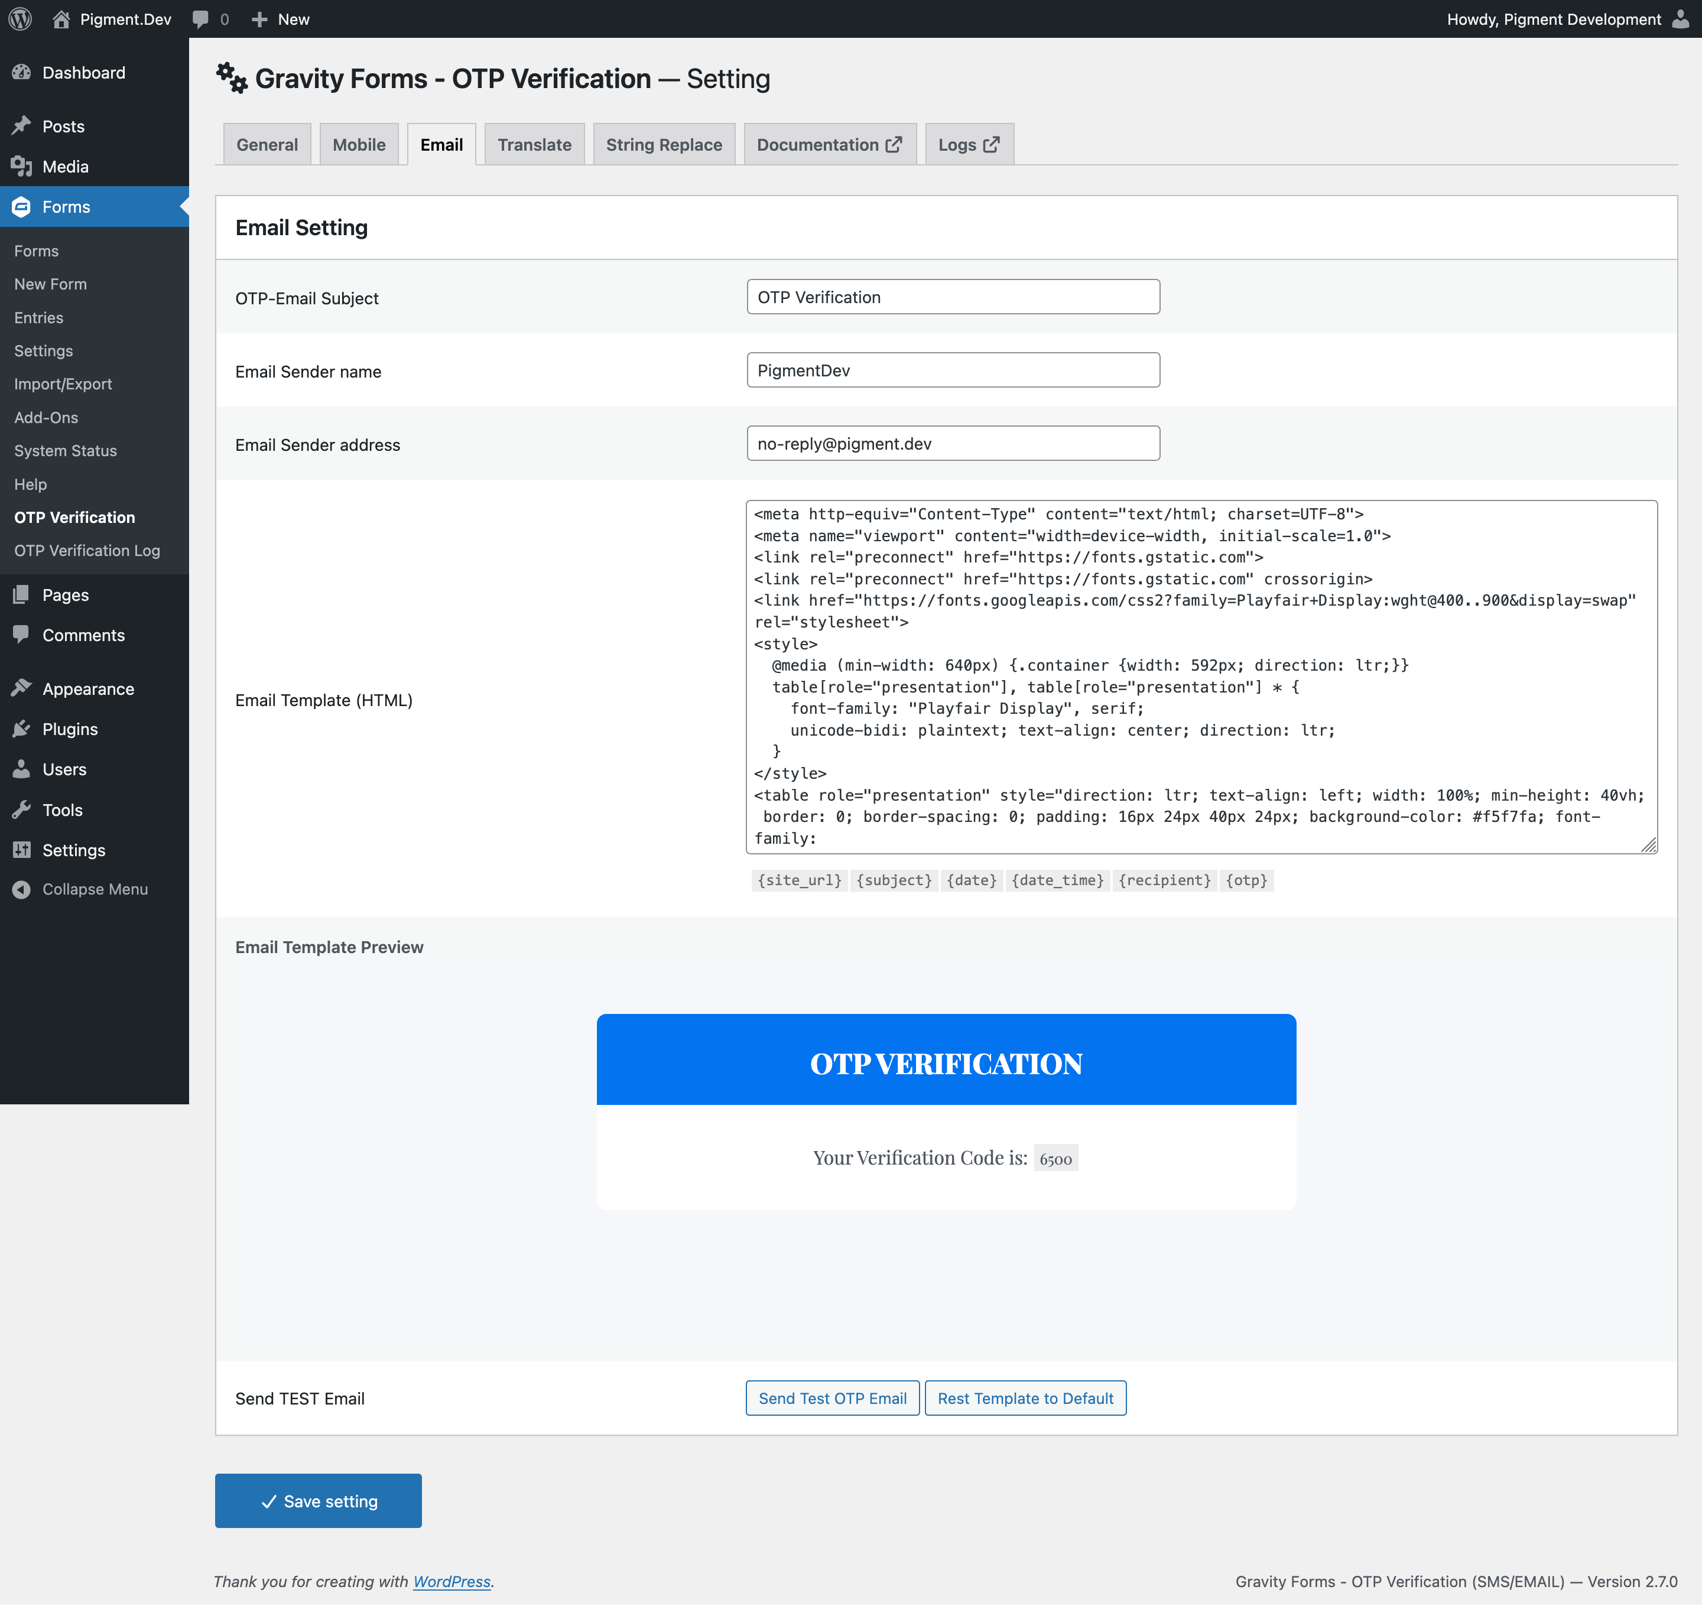Click the textarea resize handle
Screen dimensions: 1702x1606
point(1649,845)
